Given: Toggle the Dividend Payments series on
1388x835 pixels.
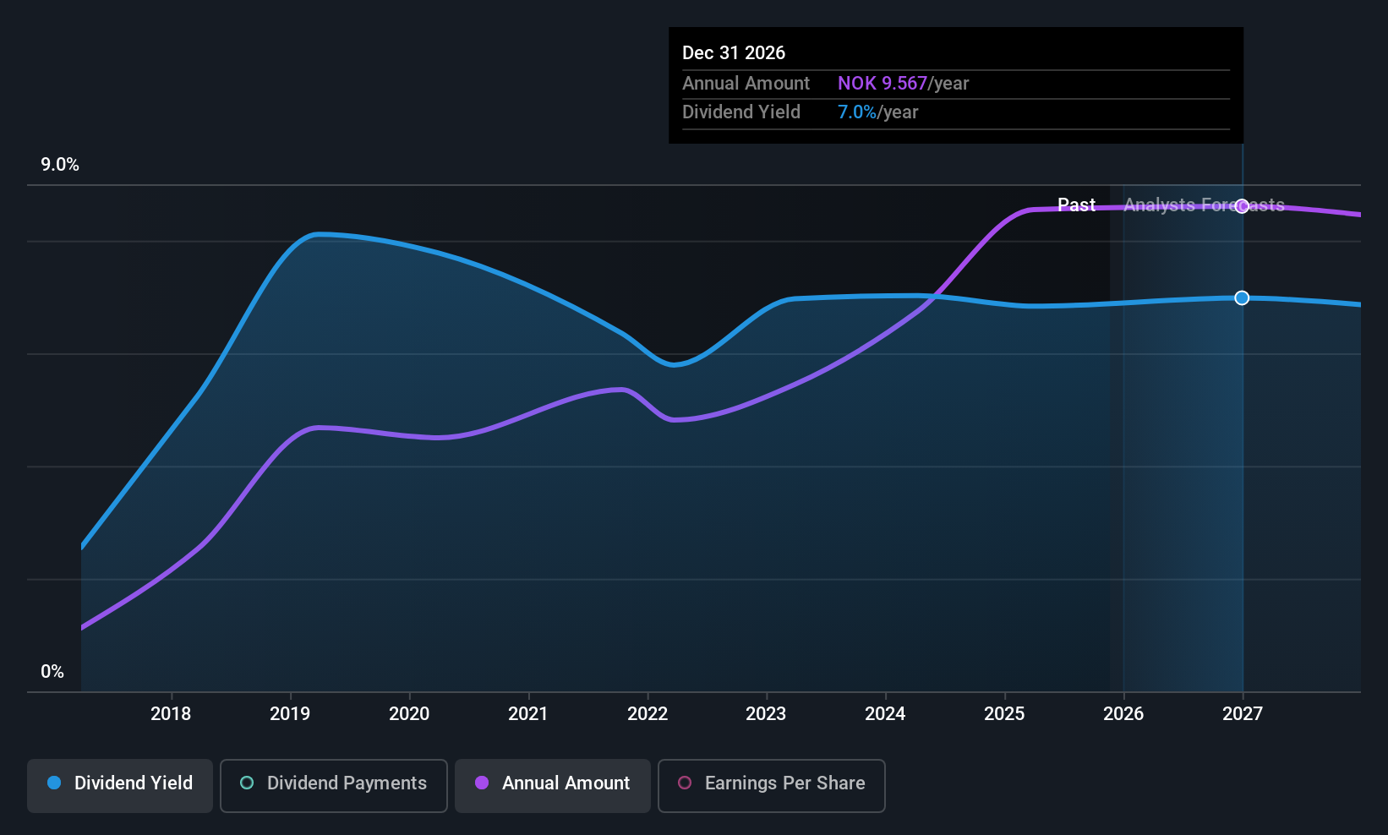Looking at the screenshot, I should tap(333, 785).
